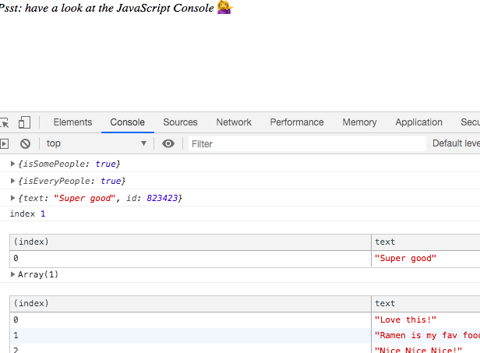Image resolution: width=480 pixels, height=353 pixels.
Task: Open the Default levels dropdown
Action: [456, 143]
